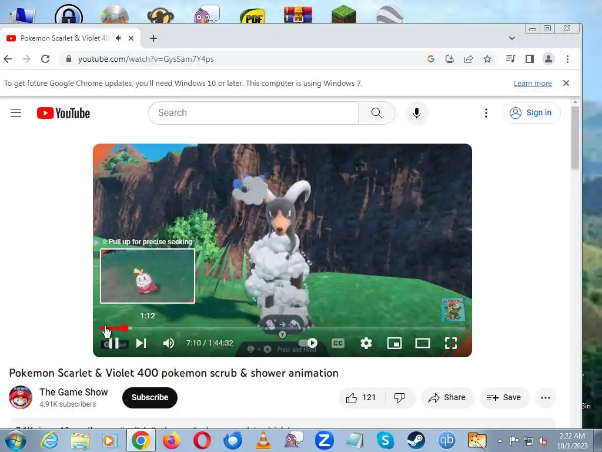Mute the Pokemon Scarlet tab audio
The height and width of the screenshot is (452, 602).
[119, 38]
